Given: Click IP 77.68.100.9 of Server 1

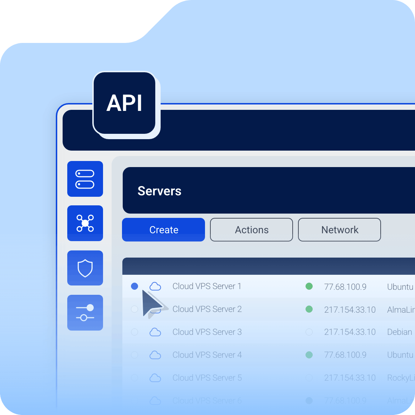Looking at the screenshot, I should click(x=345, y=287).
